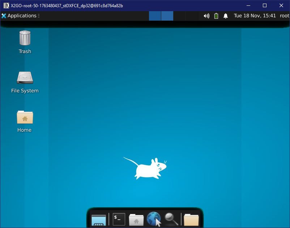Image resolution: width=290 pixels, height=228 pixels.
Task: Open Application Finder magnifier in dock
Action: click(171, 219)
